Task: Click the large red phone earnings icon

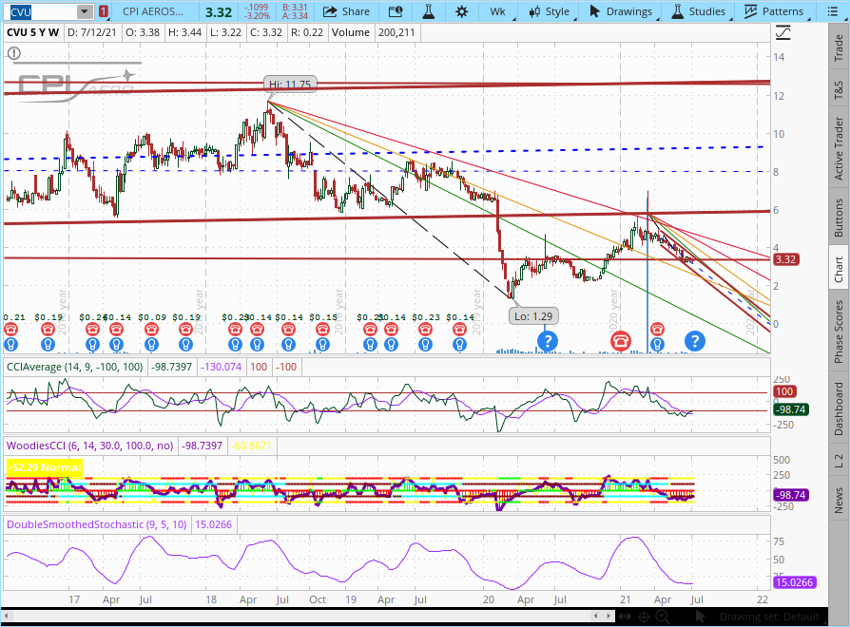Action: tap(621, 340)
